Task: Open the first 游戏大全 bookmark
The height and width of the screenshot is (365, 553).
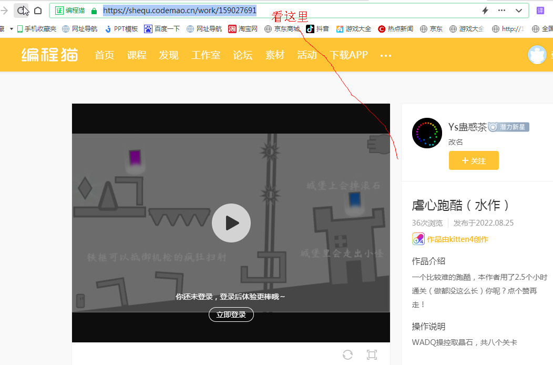Action: point(353,29)
